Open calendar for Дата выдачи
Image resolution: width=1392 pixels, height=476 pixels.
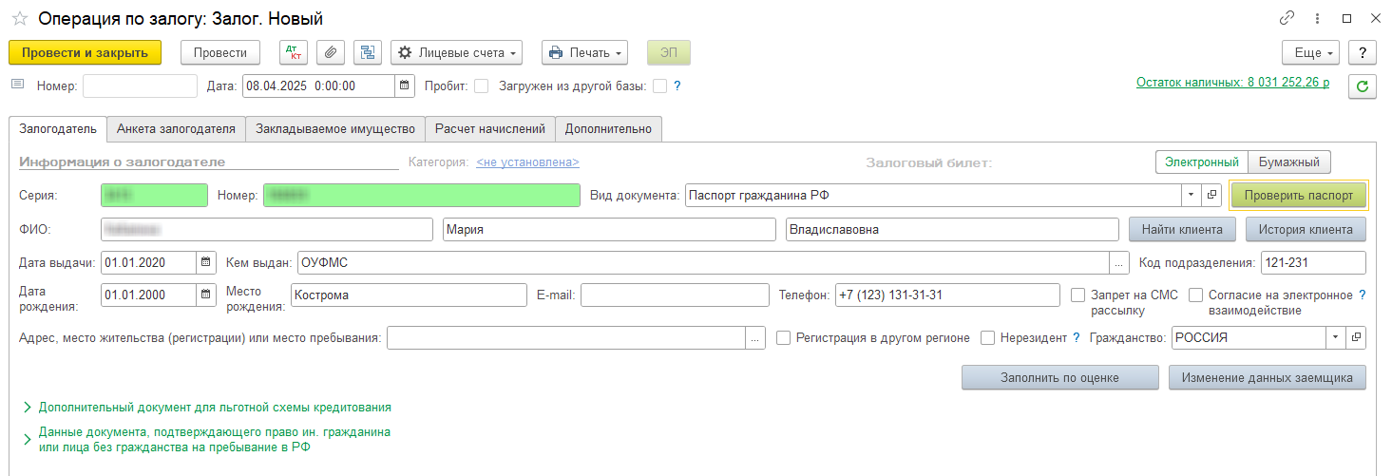[x=206, y=262]
